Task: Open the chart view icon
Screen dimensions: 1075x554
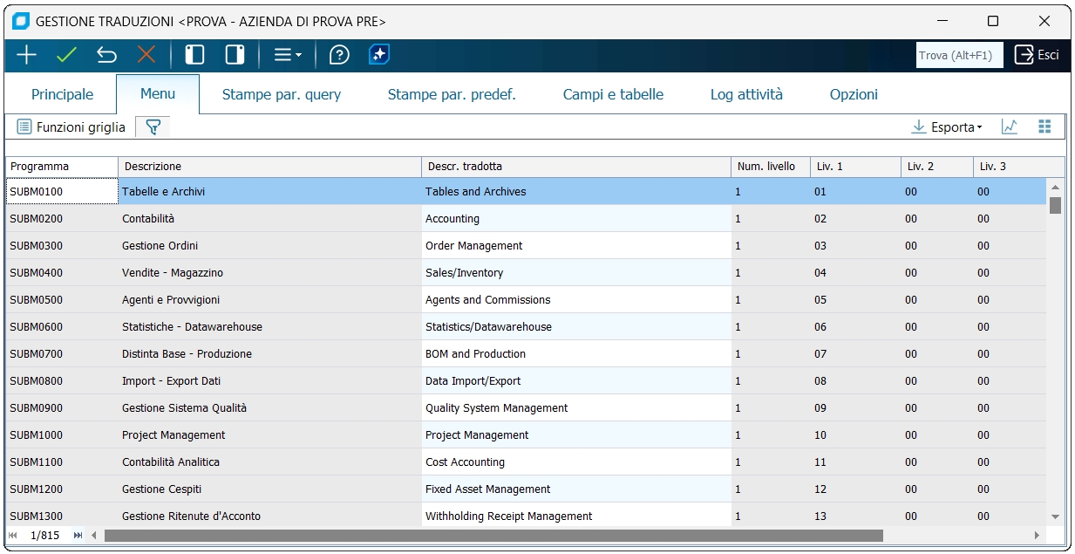Action: pyautogui.click(x=1010, y=127)
